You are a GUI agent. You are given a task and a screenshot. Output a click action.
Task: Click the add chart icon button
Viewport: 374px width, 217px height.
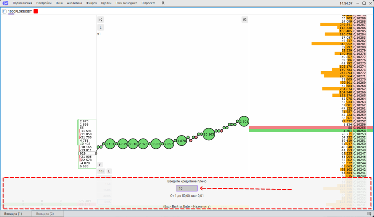[100, 19]
